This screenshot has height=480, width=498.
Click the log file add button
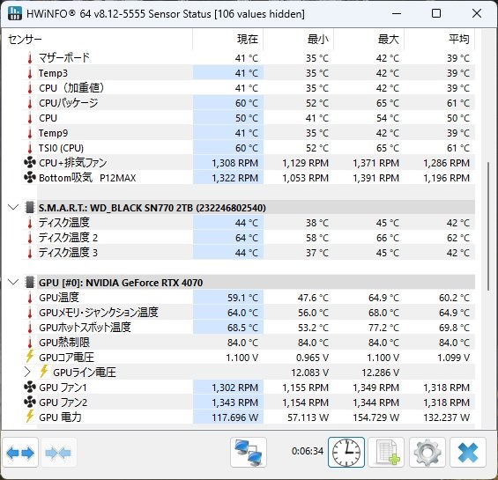386,453
